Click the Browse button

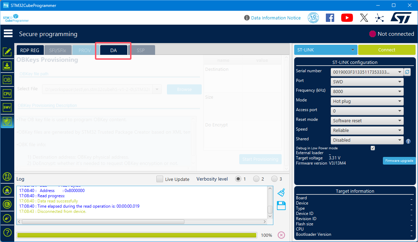(184, 89)
